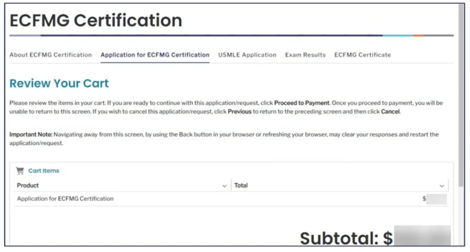Screen dimensions: 470x252
Task: Select the Application for ECFMG Certification cart row
Action: (x=65, y=199)
